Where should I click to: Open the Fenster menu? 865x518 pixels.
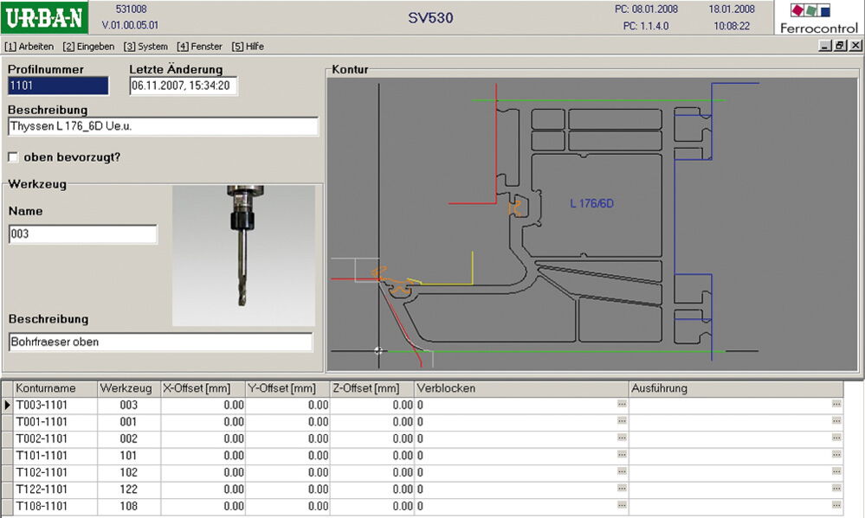199,46
